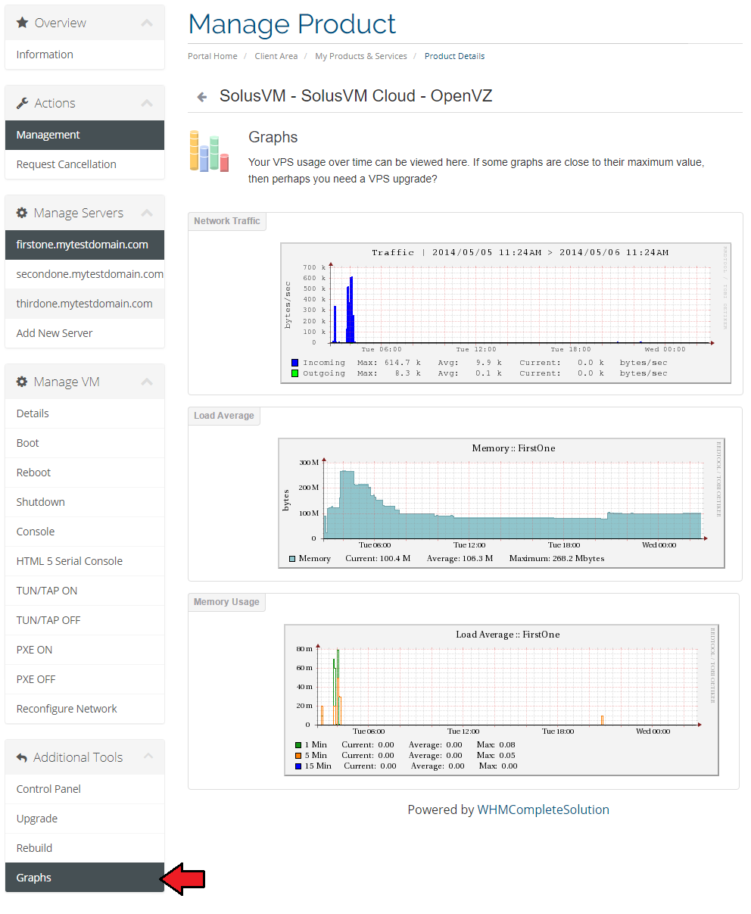Click the Memory Usage section label

pos(226,602)
